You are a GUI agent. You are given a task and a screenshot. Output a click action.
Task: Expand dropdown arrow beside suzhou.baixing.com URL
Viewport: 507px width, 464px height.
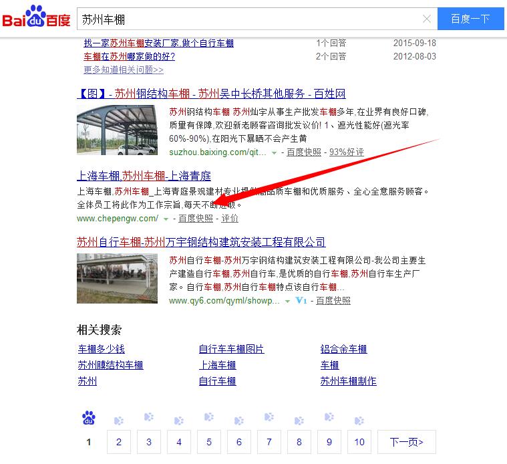coord(274,152)
